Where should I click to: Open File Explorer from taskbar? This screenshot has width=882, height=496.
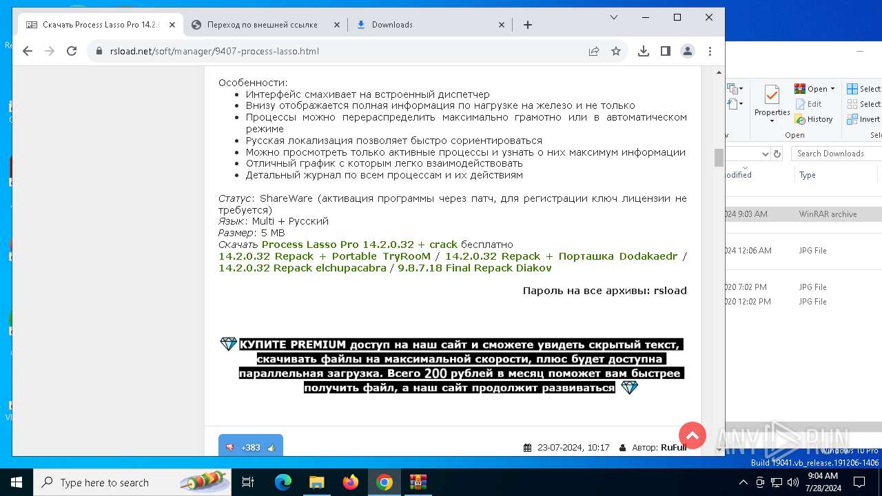[316, 482]
